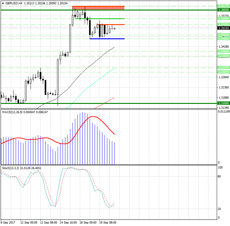Click the 19 Sep 08:00 time label
This screenshot has width=230, height=226.
[108, 223]
